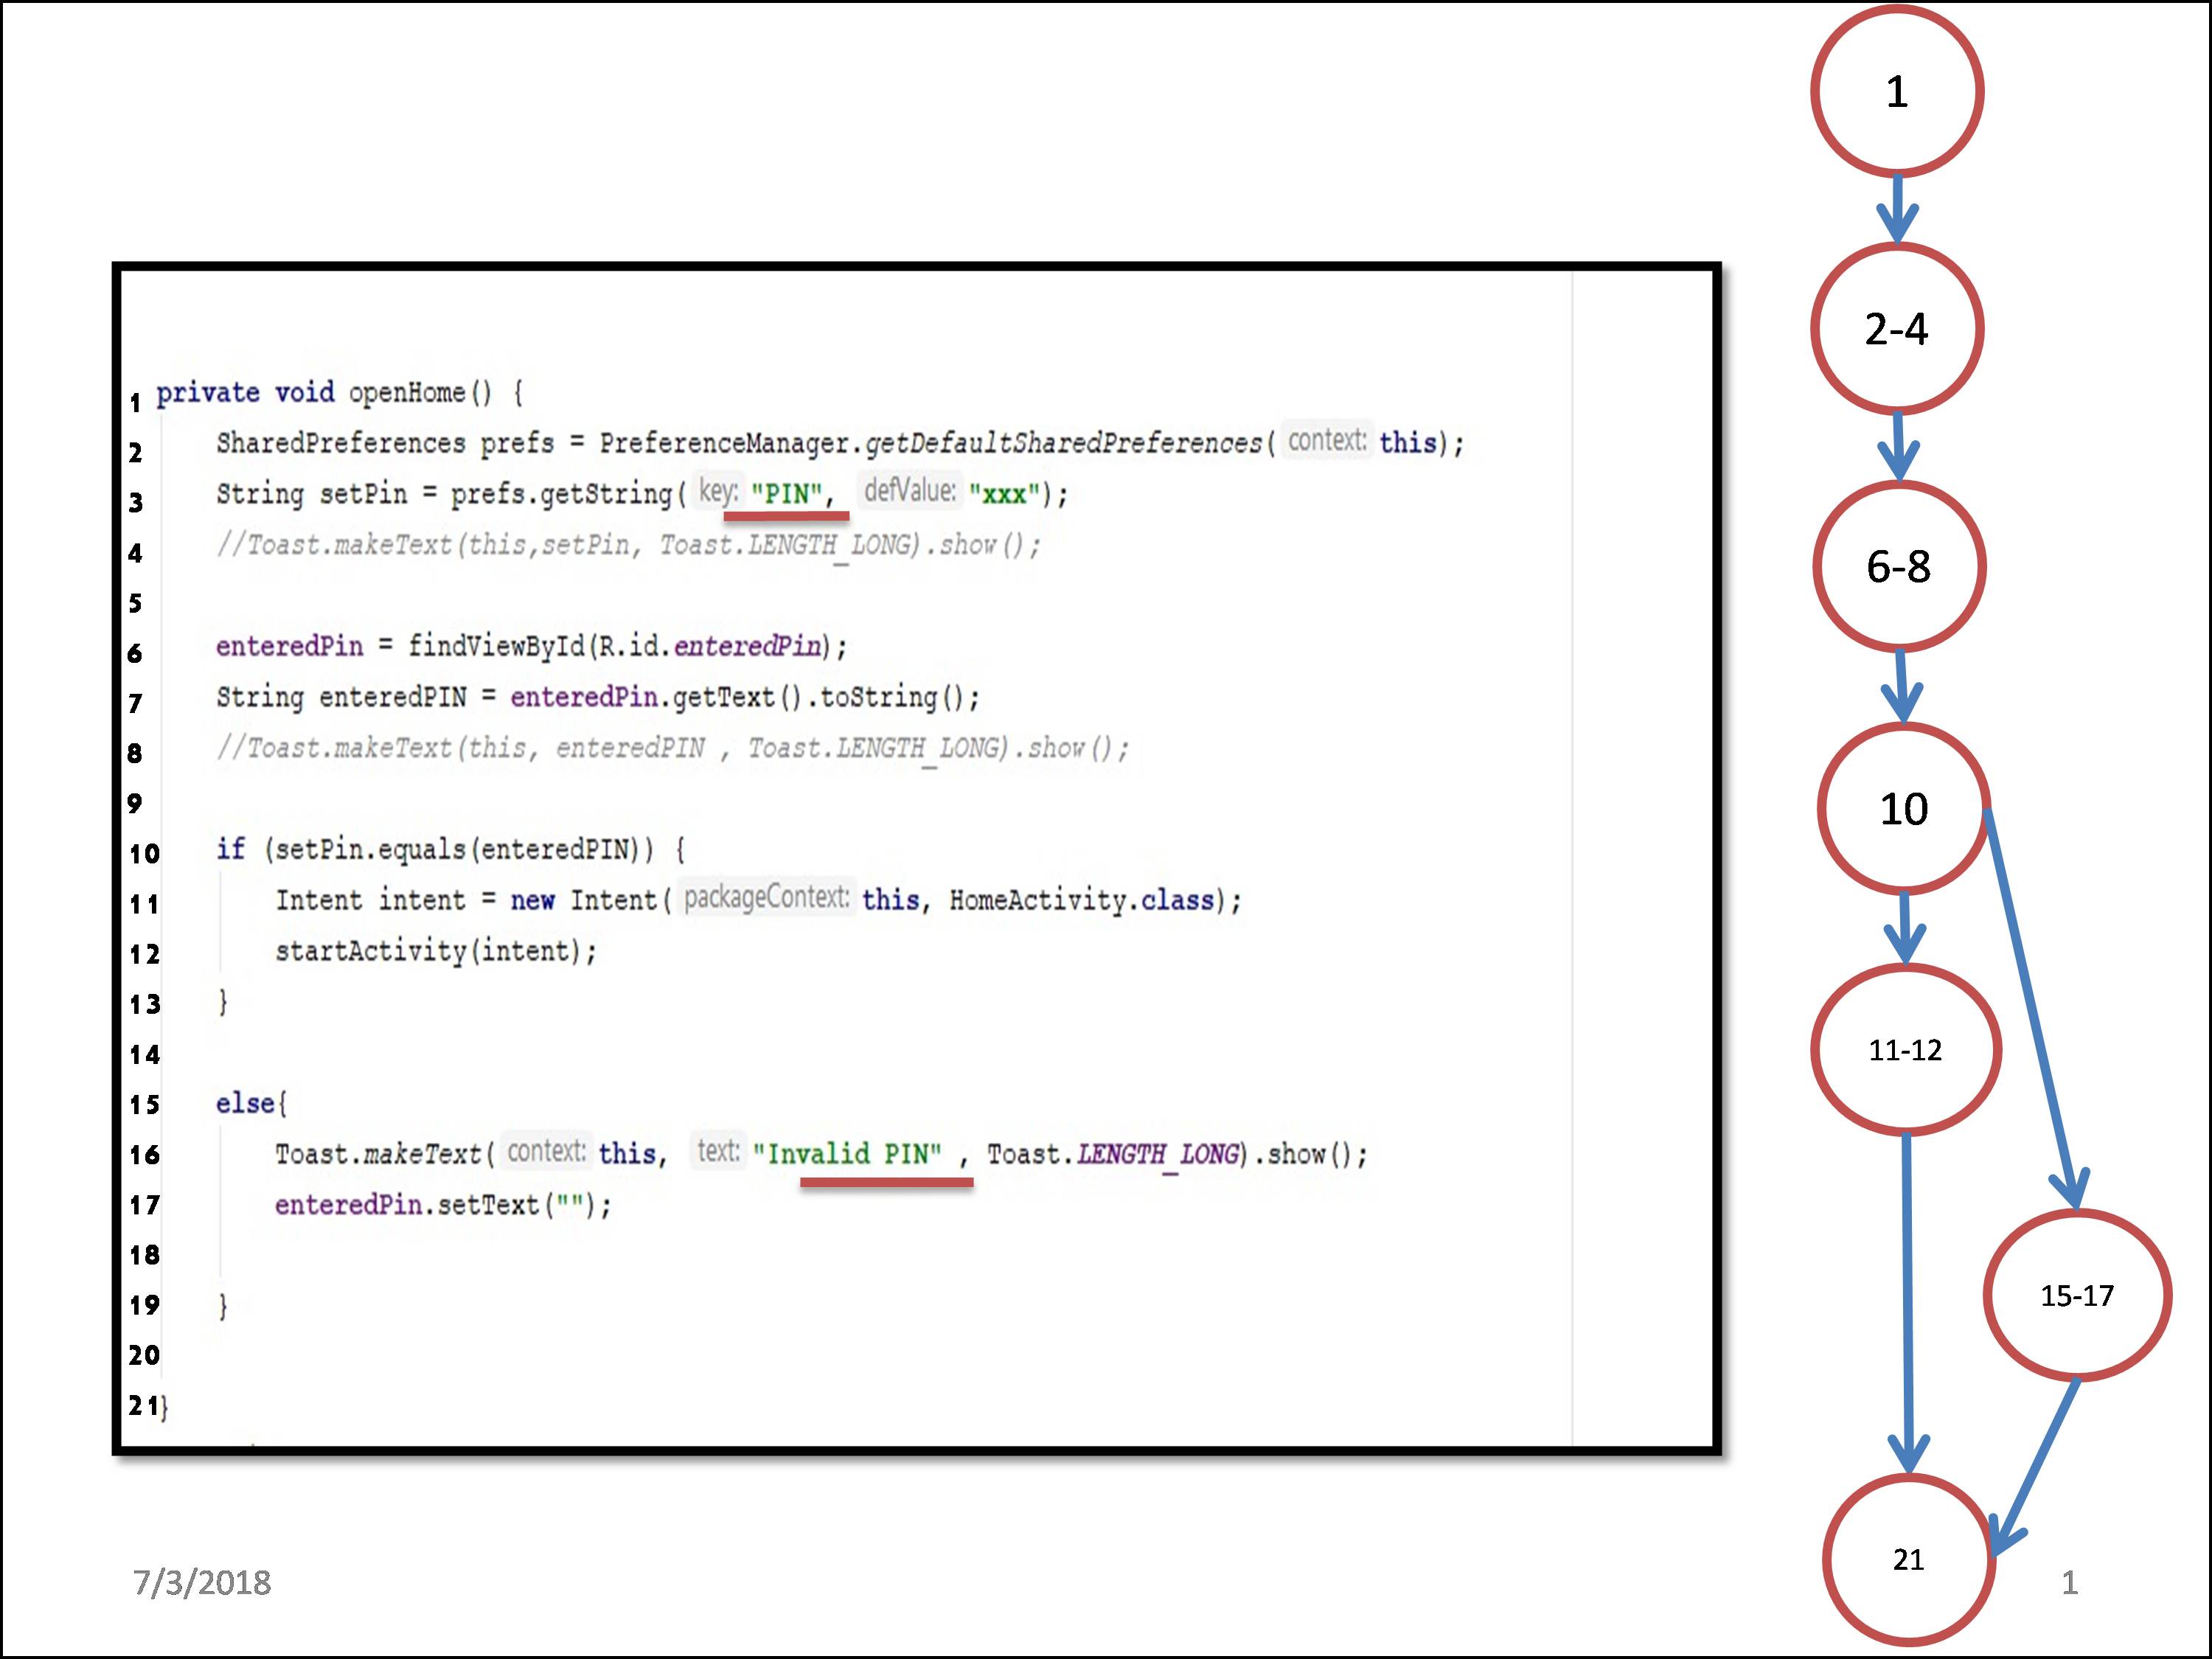Click the "key:" parameter hint
This screenshot has width=2212, height=1659.
718,491
